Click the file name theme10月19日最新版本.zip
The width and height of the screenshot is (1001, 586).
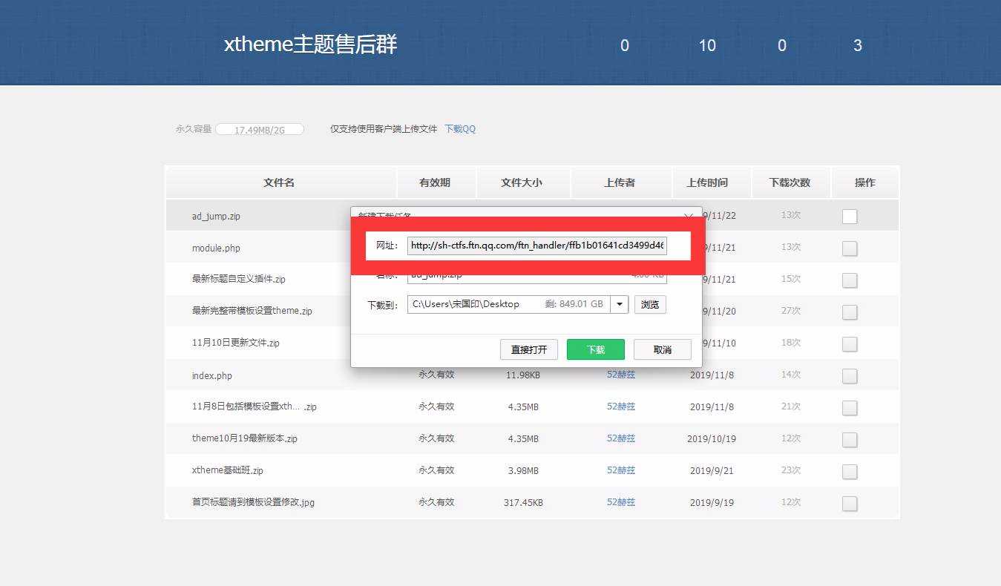coord(245,438)
